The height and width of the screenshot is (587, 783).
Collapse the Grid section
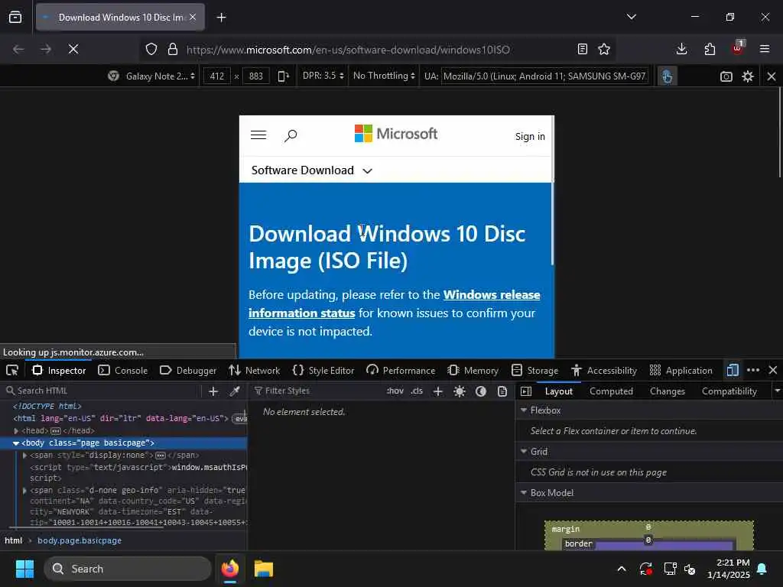524,451
